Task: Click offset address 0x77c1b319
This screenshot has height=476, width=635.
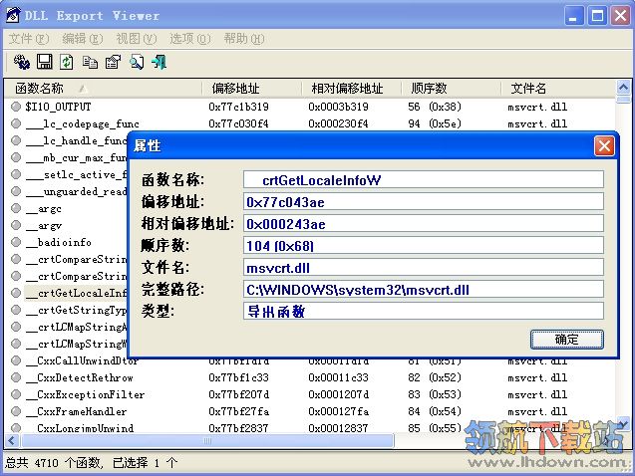Action: click(238, 107)
